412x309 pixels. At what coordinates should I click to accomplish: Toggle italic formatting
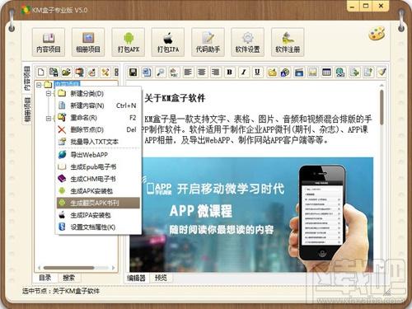(x=243, y=73)
